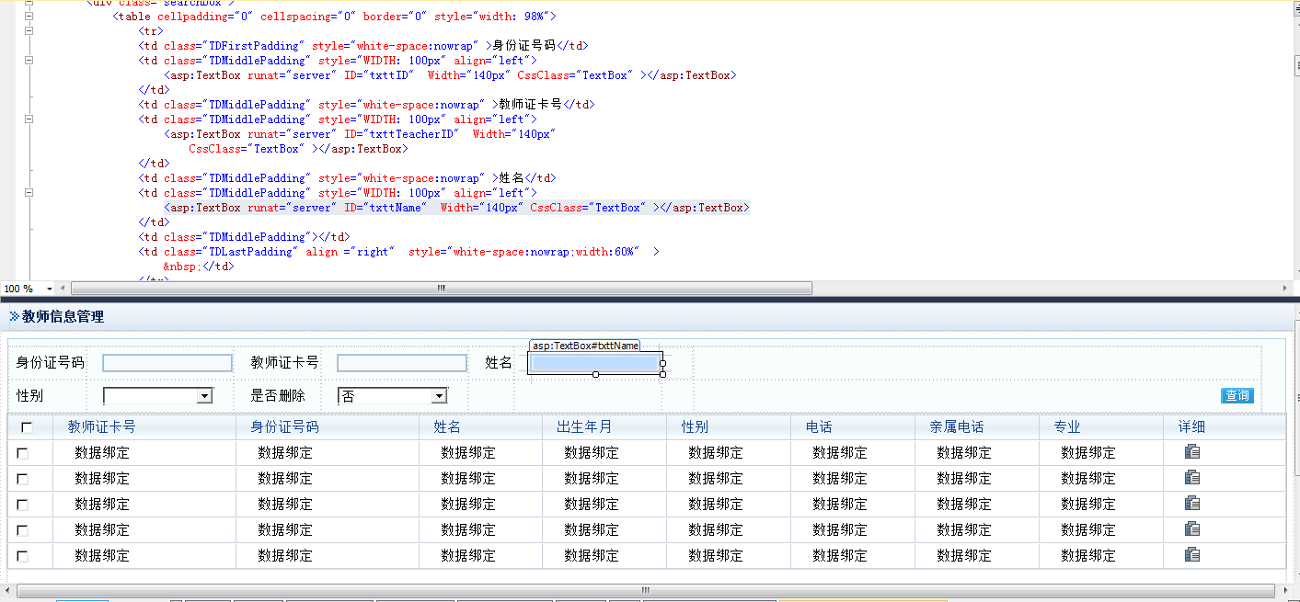The image size is (1300, 602).
Task: Click code line with ID="txttID"
Action: click(x=450, y=75)
